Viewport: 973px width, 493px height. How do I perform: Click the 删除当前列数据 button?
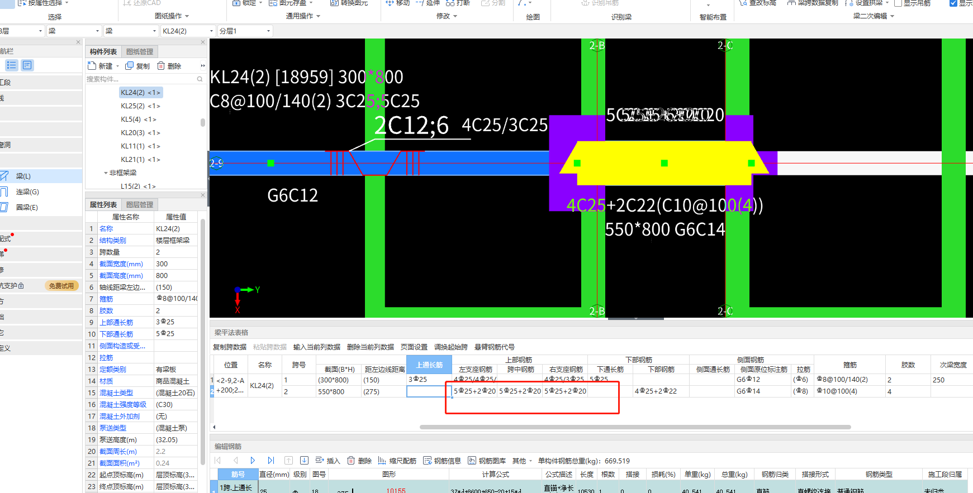coord(371,347)
